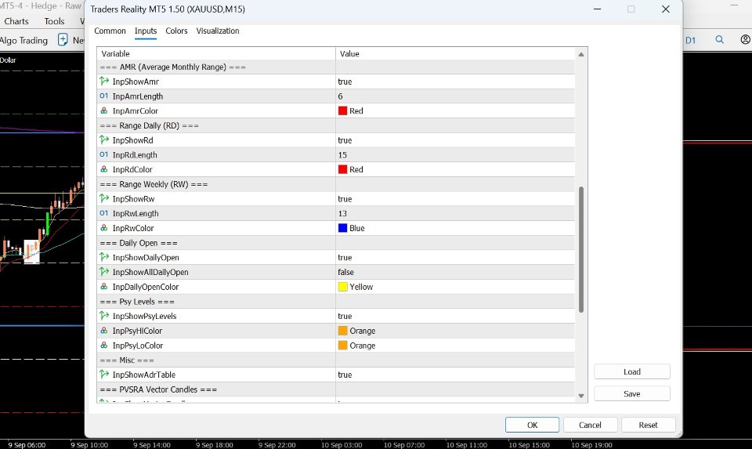Image resolution: width=752 pixels, height=449 pixels.
Task: Click the InpAmrLength value 6
Action: click(455, 96)
